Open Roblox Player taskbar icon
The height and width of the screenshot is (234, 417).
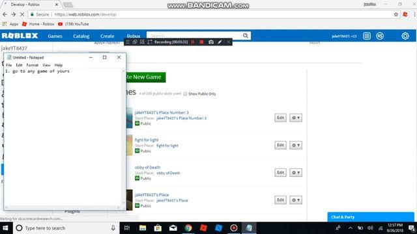pos(203,228)
